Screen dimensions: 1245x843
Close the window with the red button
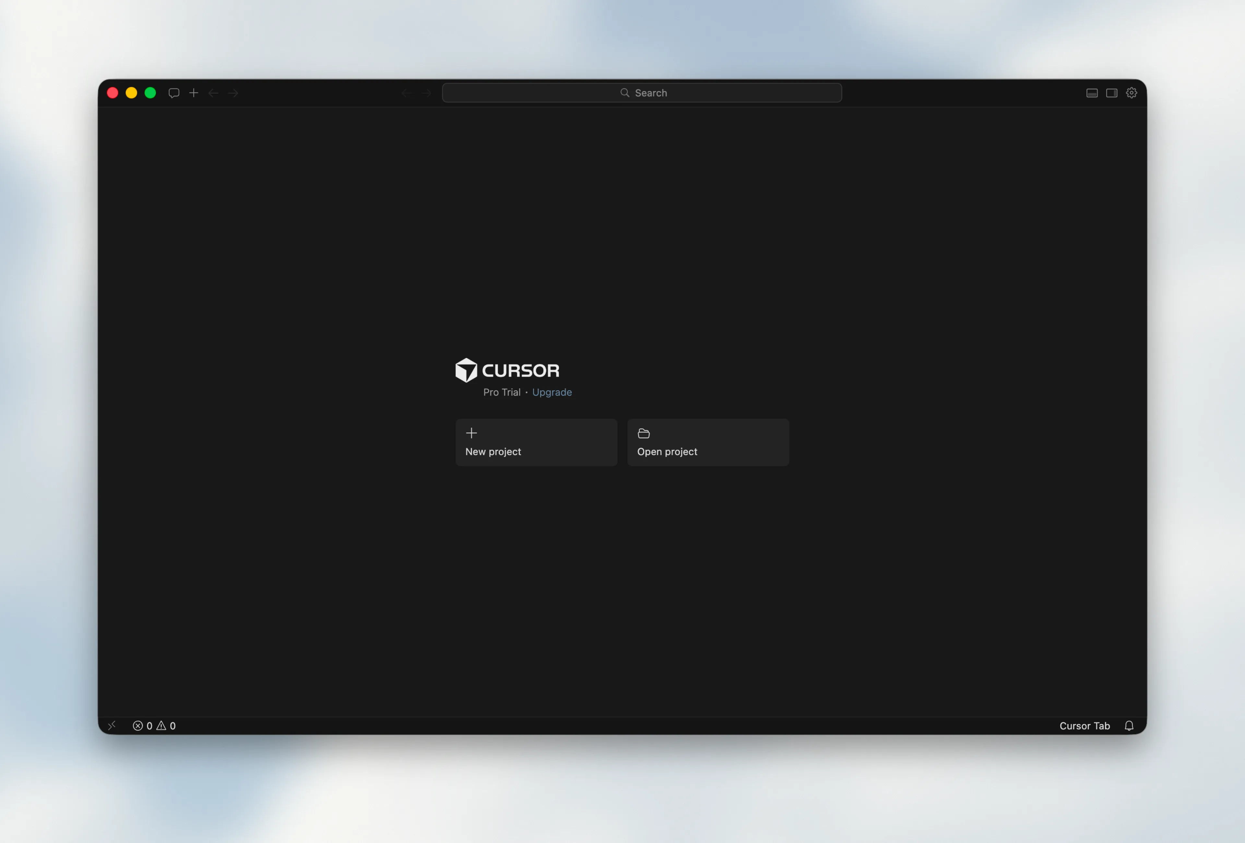[x=113, y=93]
